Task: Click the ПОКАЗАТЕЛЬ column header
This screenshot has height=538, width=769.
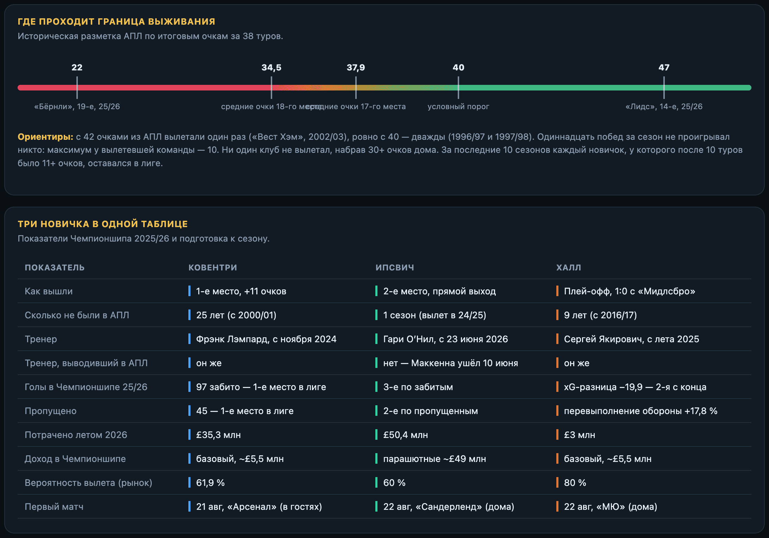Action: click(x=55, y=268)
